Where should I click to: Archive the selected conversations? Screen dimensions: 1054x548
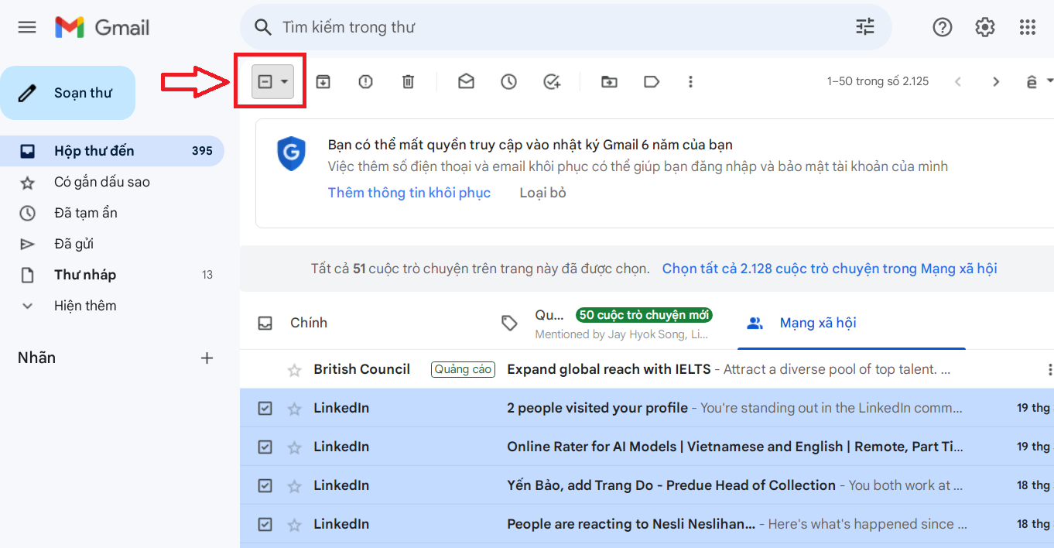[323, 80]
